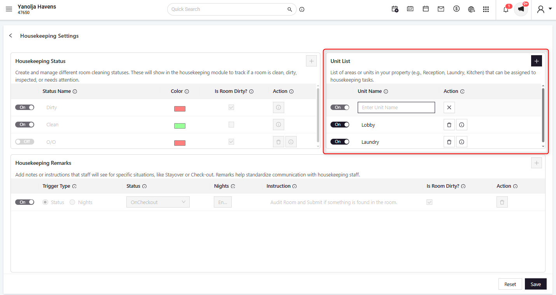Focus the Enter Unit Name field
The height and width of the screenshot is (295, 556).
pos(396,108)
